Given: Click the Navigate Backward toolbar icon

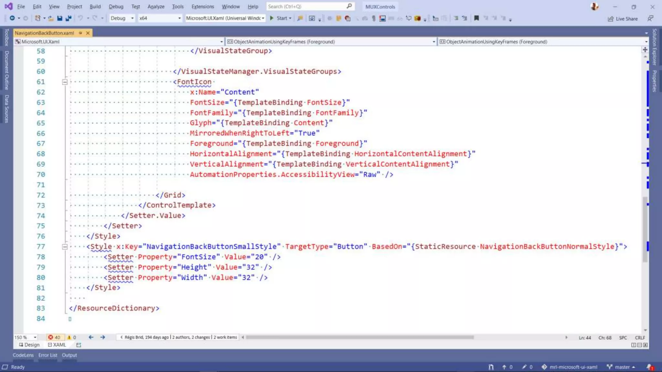Looking at the screenshot, I should point(12,18).
